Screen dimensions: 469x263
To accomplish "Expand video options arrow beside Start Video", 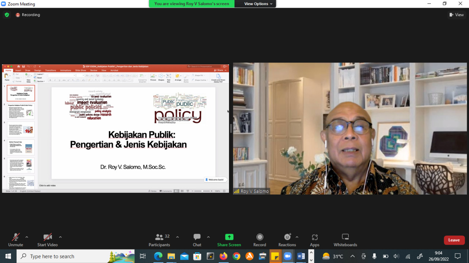I will [x=60, y=237].
